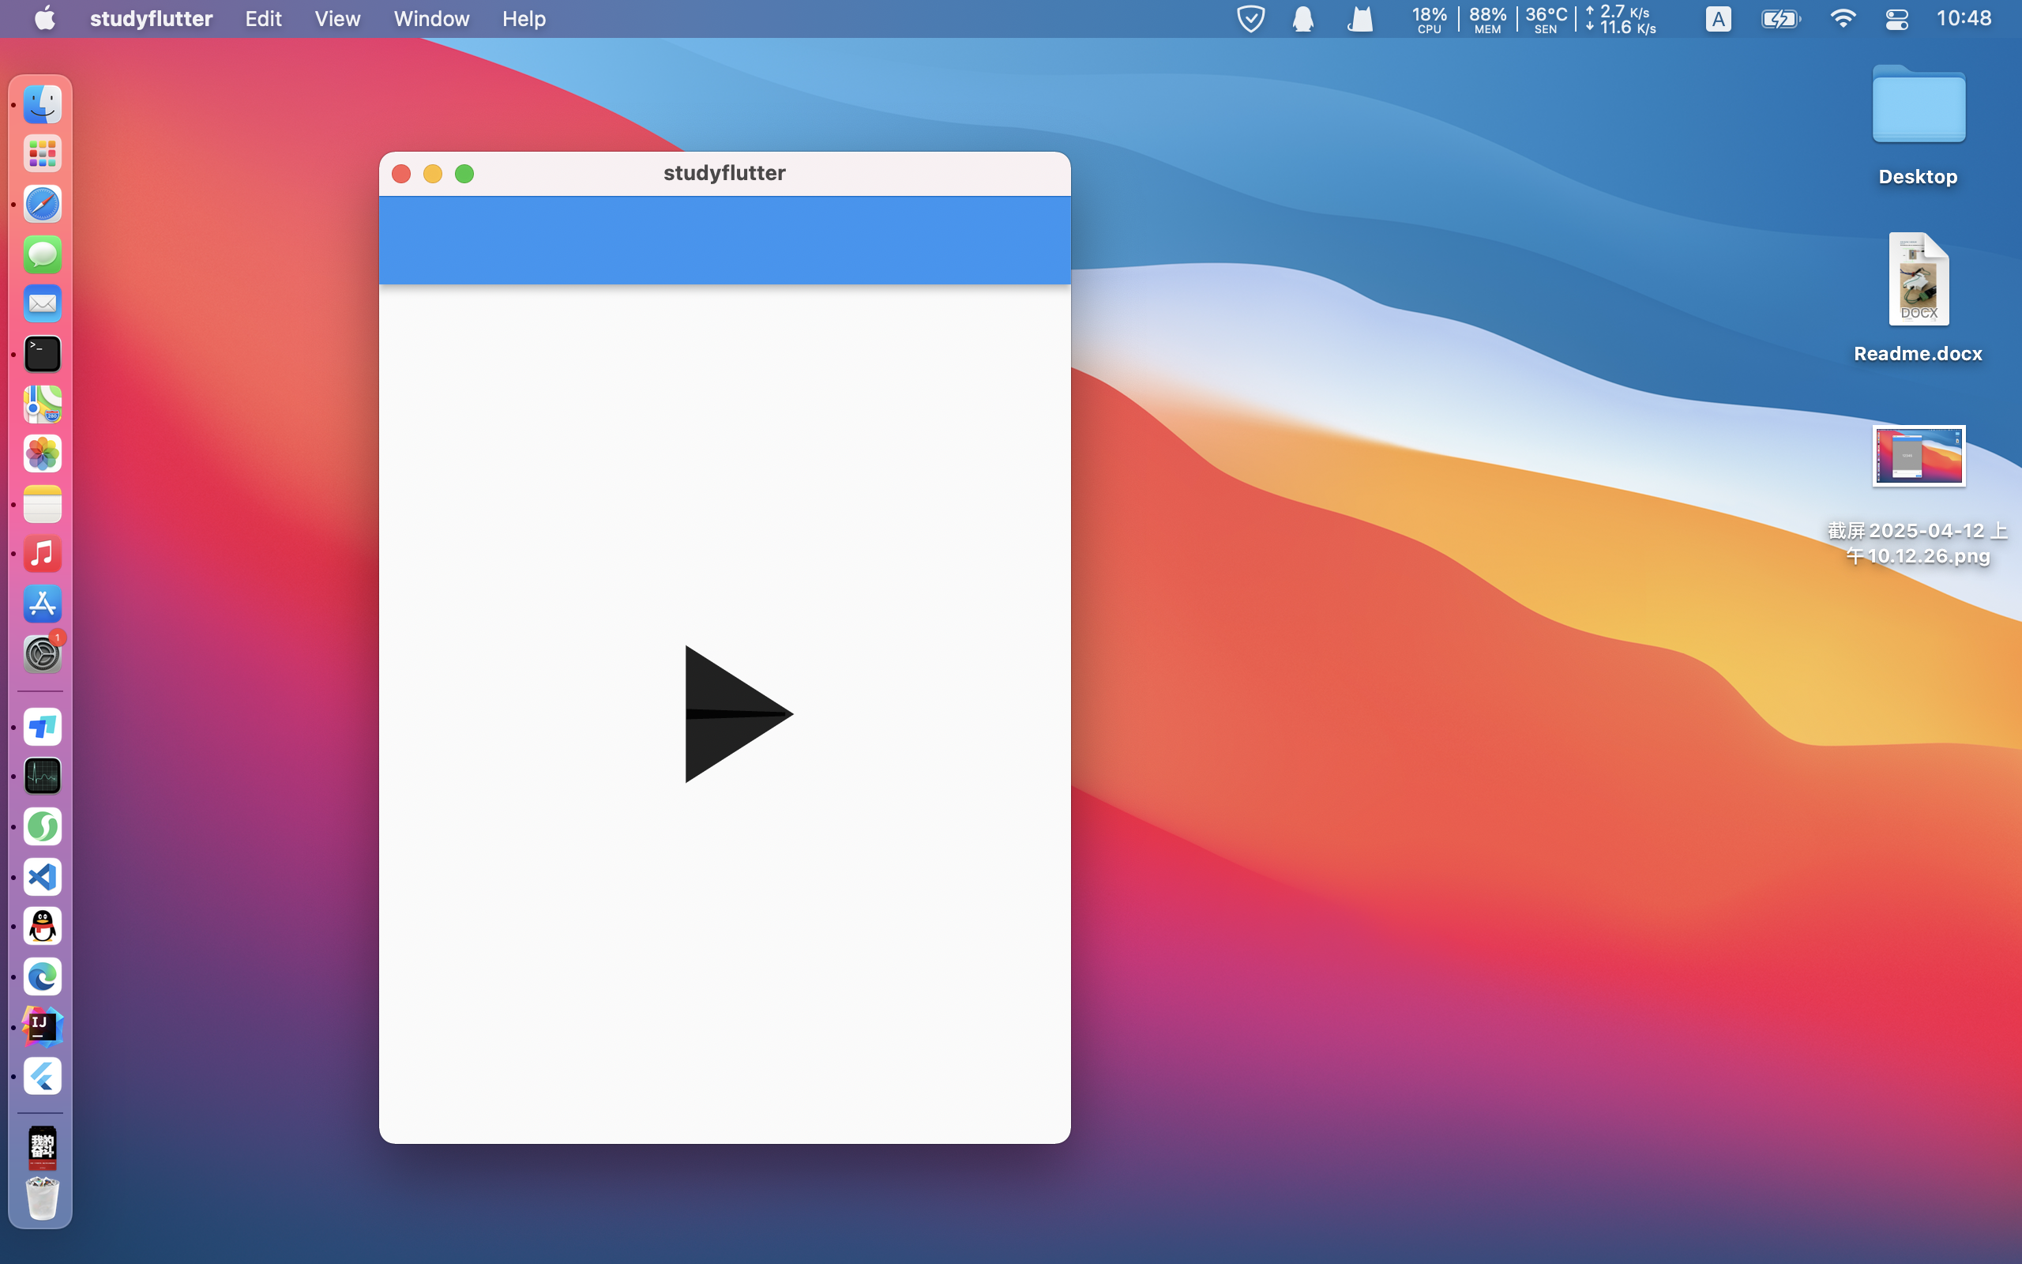Open the Window menu
This screenshot has width=2022, height=1264.
click(x=431, y=18)
